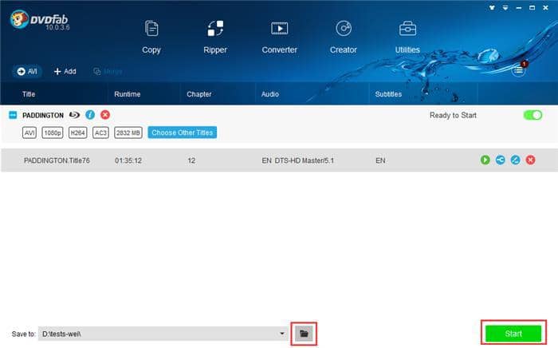The width and height of the screenshot is (558, 348).
Task: Open the Copy module
Action: click(151, 37)
